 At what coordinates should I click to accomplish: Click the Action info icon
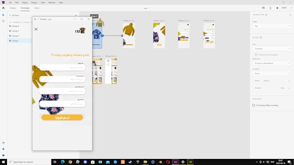[261, 37]
